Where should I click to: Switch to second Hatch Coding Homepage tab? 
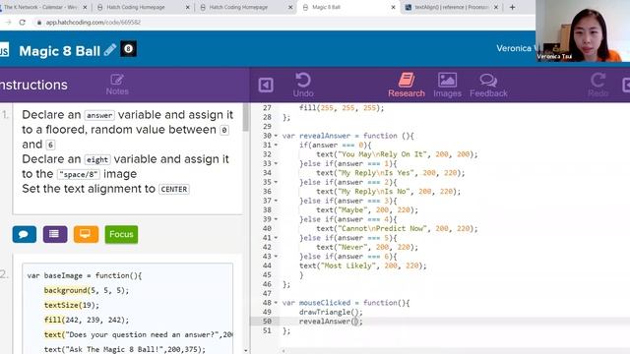pyautogui.click(x=245, y=7)
